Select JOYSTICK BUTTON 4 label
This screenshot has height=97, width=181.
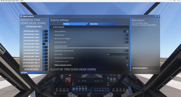pos(31,41)
